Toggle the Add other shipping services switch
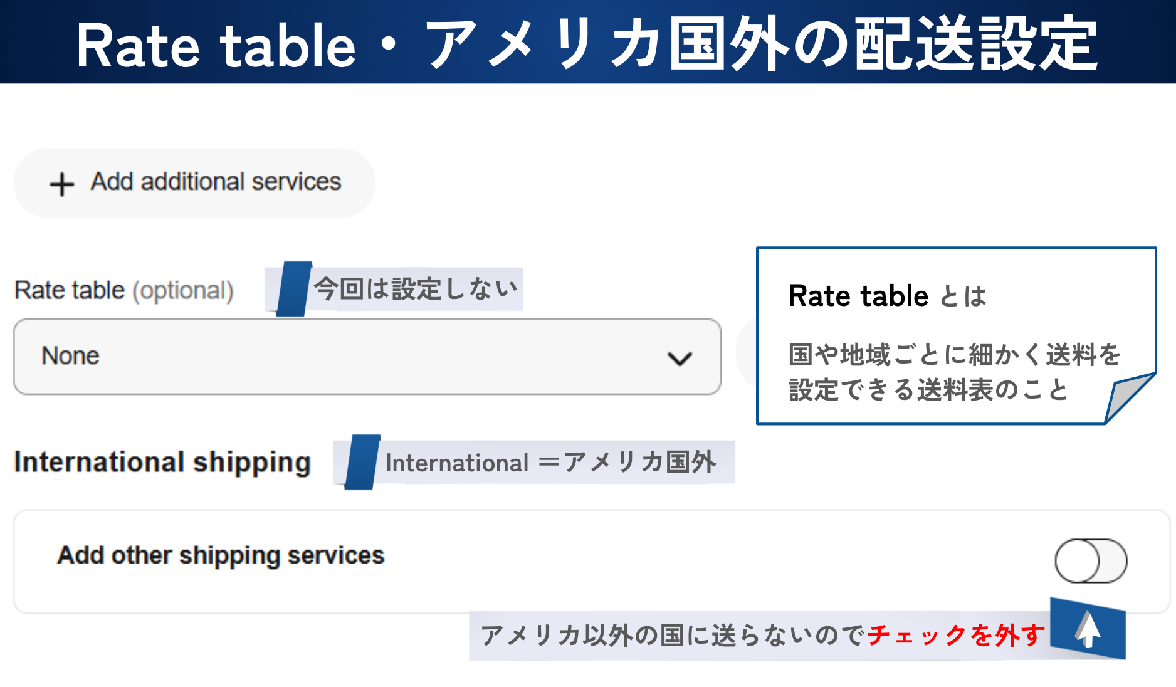Image resolution: width=1176 pixels, height=687 pixels. [1090, 561]
